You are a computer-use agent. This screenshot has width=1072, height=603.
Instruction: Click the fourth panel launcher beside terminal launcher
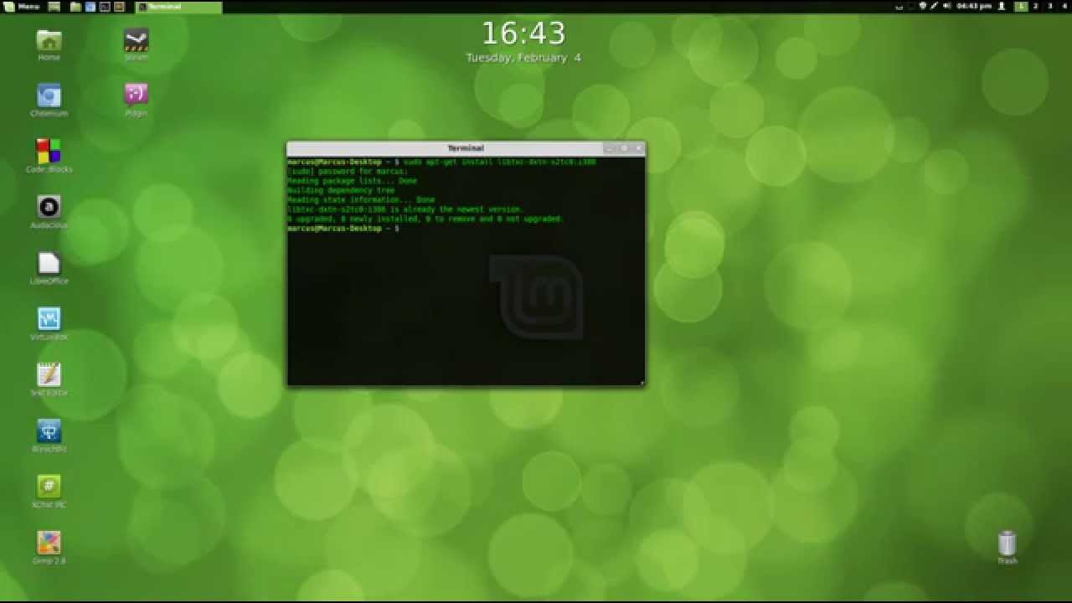(x=119, y=7)
